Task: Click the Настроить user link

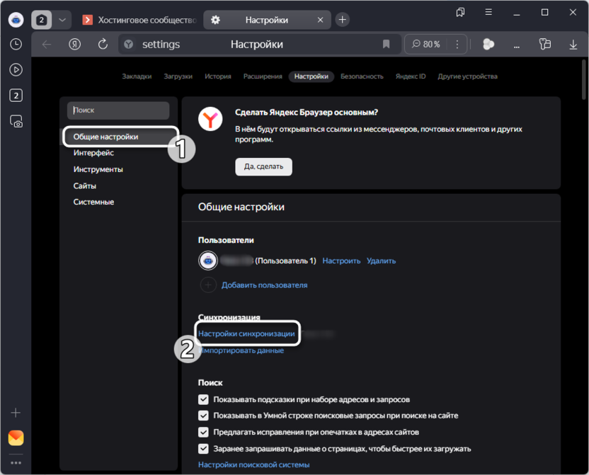Action: click(x=341, y=261)
